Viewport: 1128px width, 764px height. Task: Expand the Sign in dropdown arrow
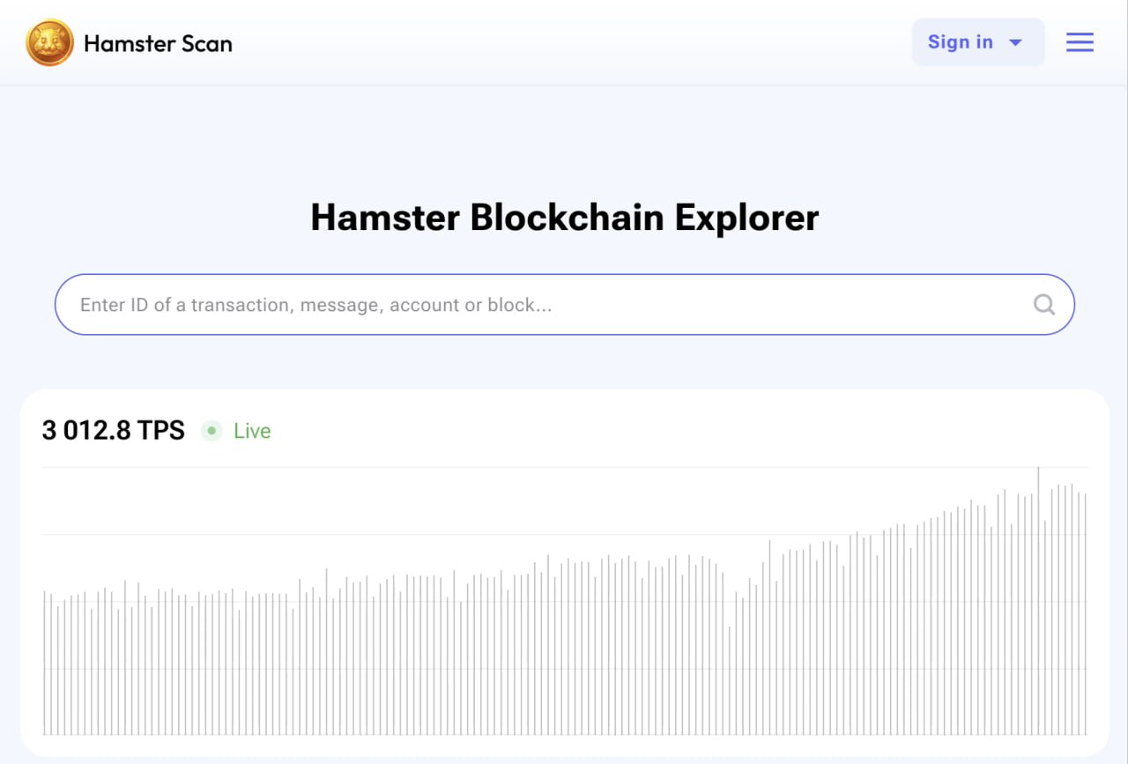coord(1015,42)
